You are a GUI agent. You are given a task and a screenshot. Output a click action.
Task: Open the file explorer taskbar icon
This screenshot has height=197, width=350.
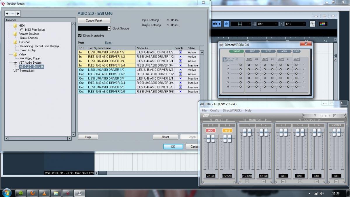click(x=56, y=193)
